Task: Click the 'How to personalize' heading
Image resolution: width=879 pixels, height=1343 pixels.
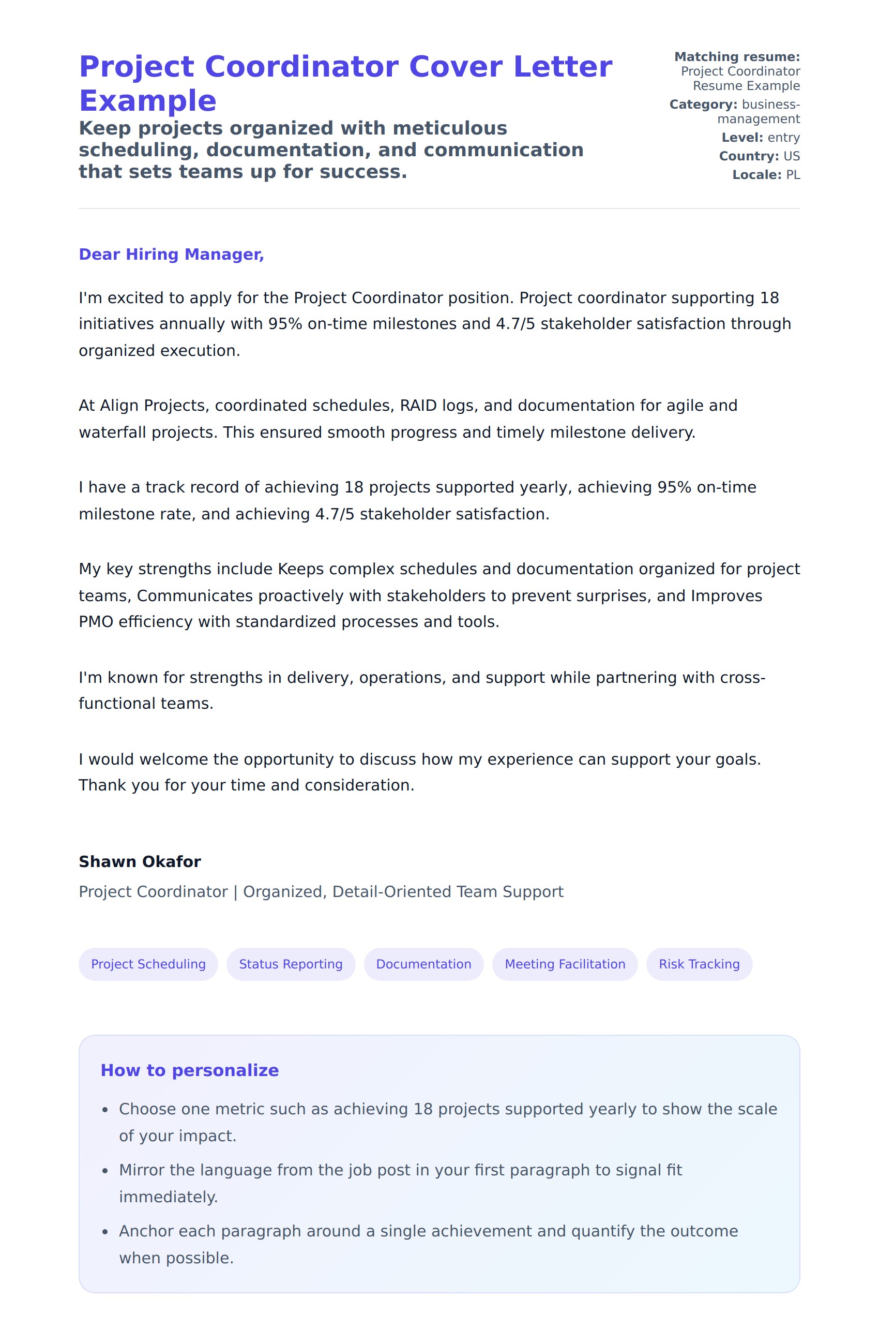Action: [x=189, y=1070]
